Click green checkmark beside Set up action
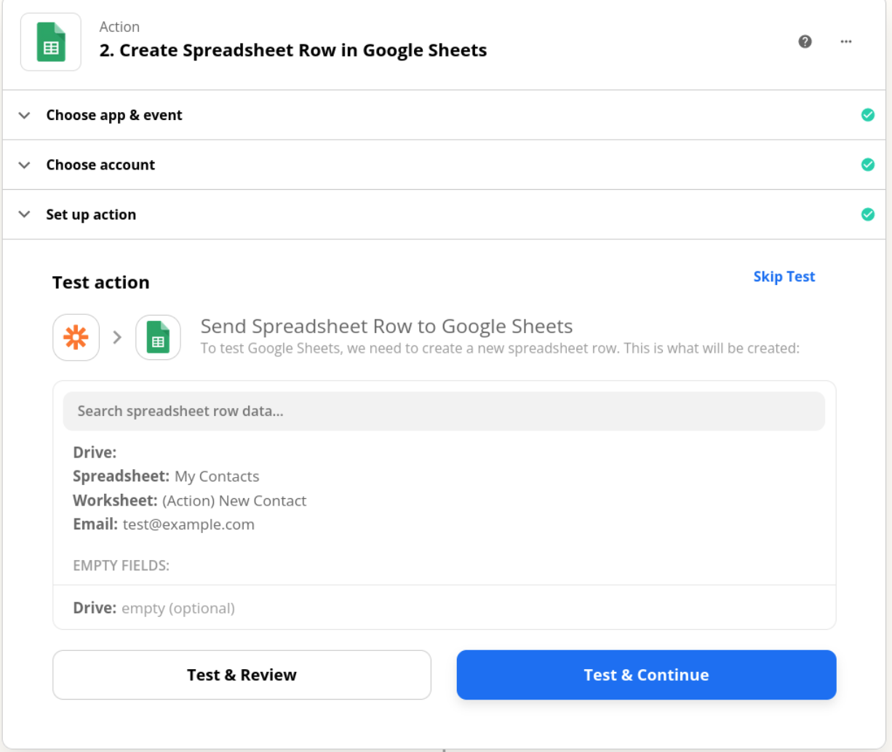The height and width of the screenshot is (752, 892). (867, 214)
